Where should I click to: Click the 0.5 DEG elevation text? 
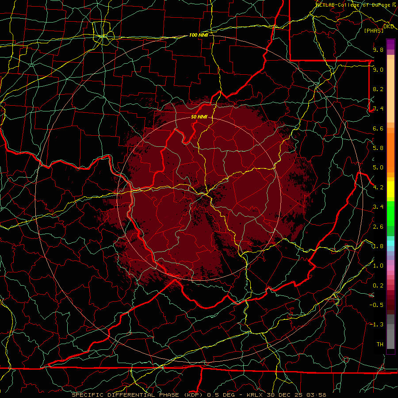[221, 395]
